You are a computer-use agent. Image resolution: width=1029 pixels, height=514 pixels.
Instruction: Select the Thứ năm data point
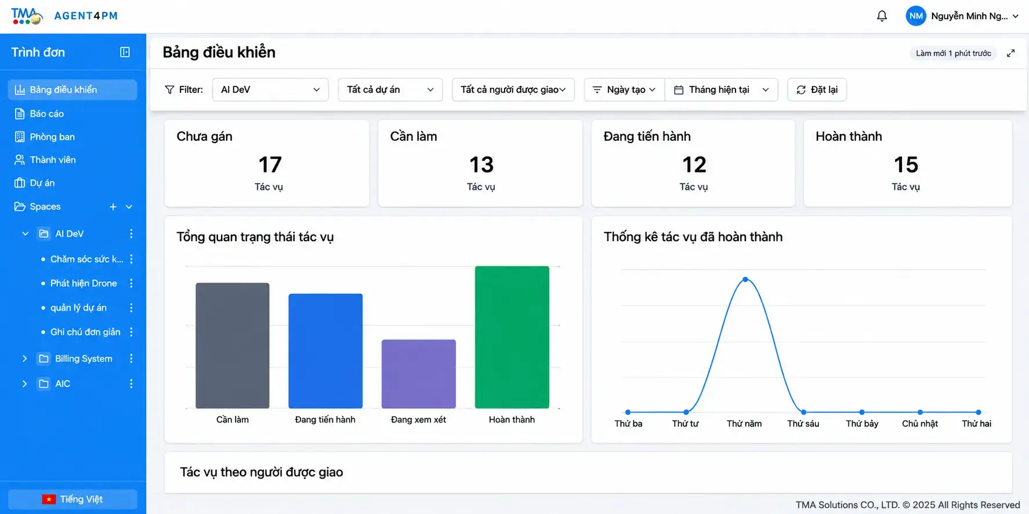[x=745, y=279]
